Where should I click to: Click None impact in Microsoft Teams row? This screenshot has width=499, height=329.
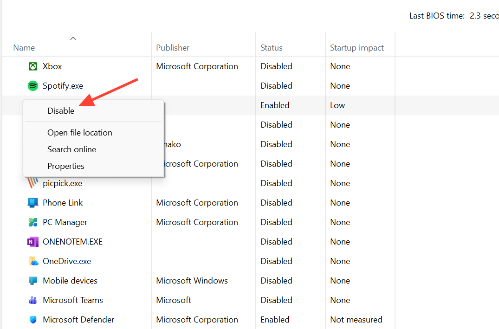tap(340, 300)
